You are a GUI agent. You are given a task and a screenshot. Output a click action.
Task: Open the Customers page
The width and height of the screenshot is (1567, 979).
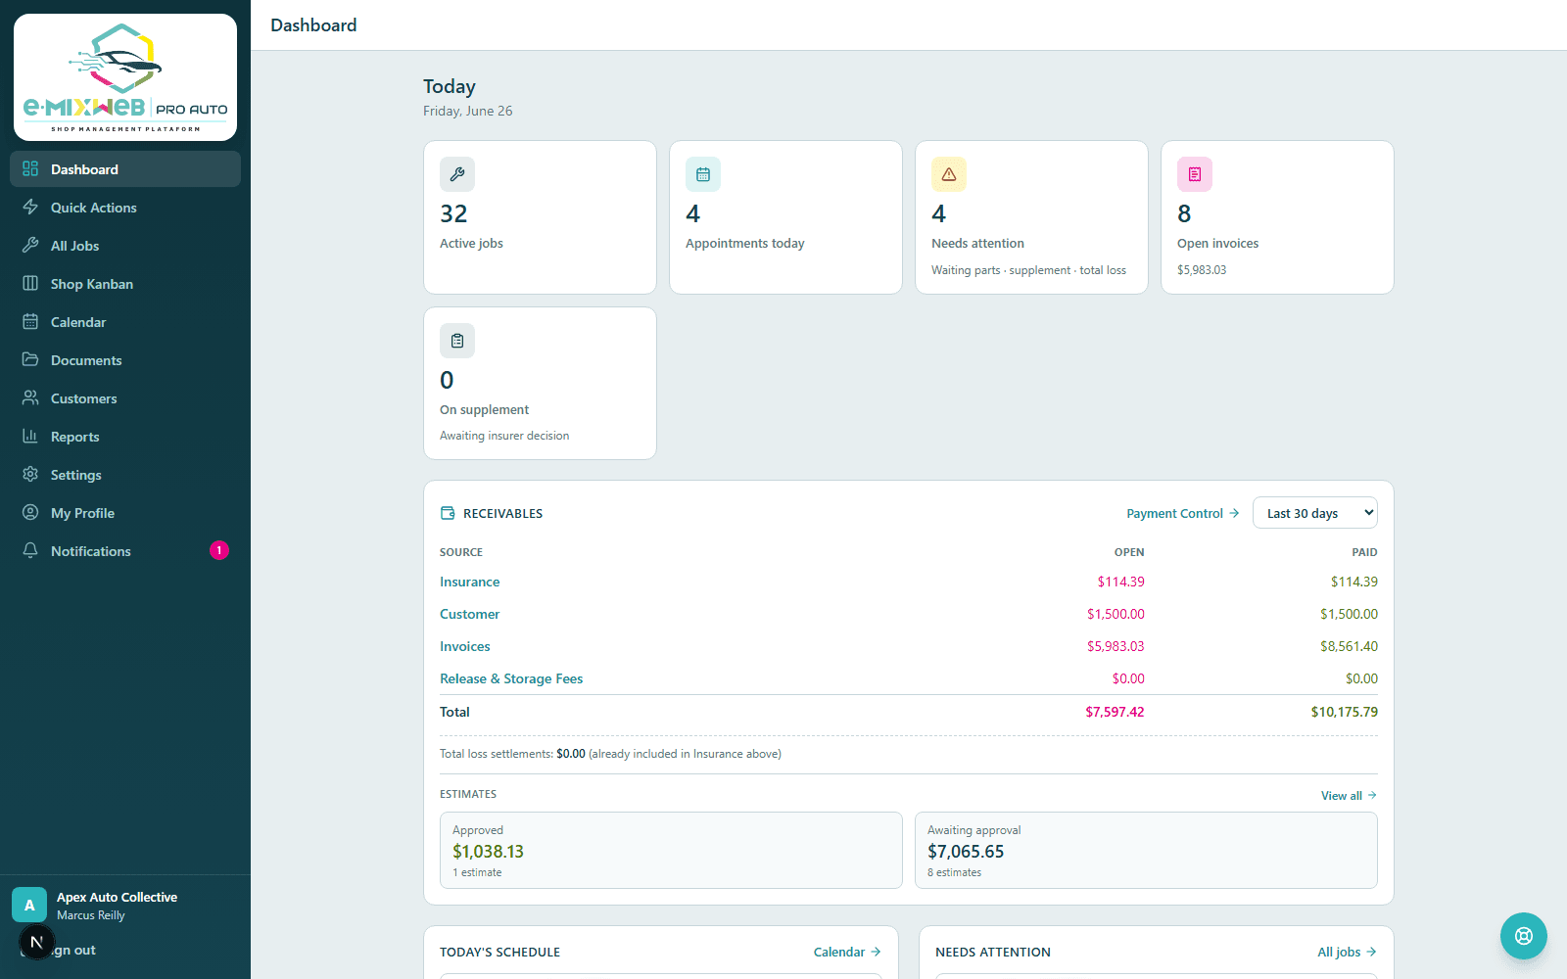[x=125, y=397]
